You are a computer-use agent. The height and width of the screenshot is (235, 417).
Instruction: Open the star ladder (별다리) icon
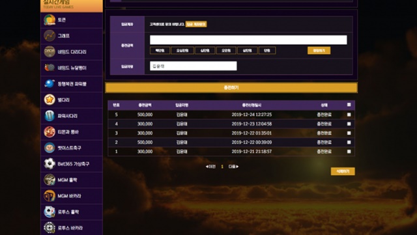coord(50,100)
